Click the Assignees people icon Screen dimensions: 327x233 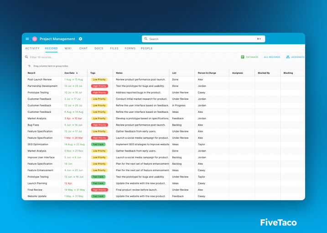(288, 57)
